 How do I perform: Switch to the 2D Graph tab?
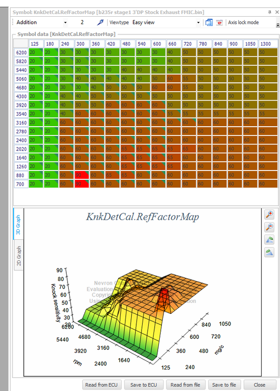[19, 255]
